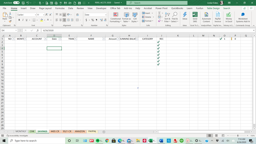The width and height of the screenshot is (256, 144).
Task: Switch to Page Layout view icon
Action: [216, 136]
